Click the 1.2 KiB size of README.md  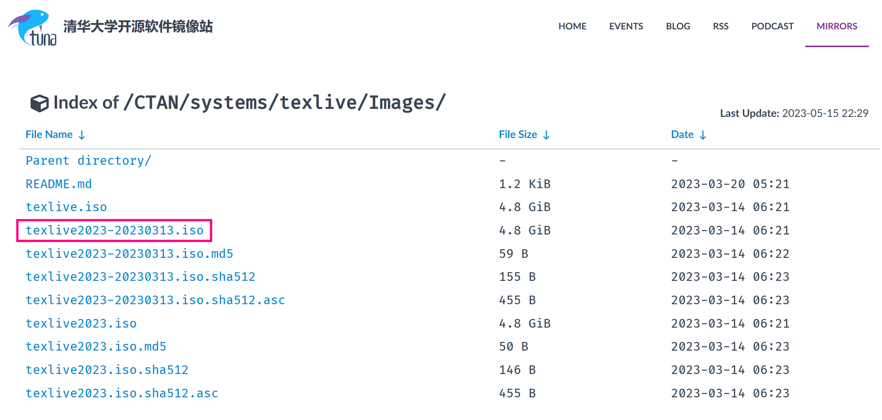pos(524,184)
